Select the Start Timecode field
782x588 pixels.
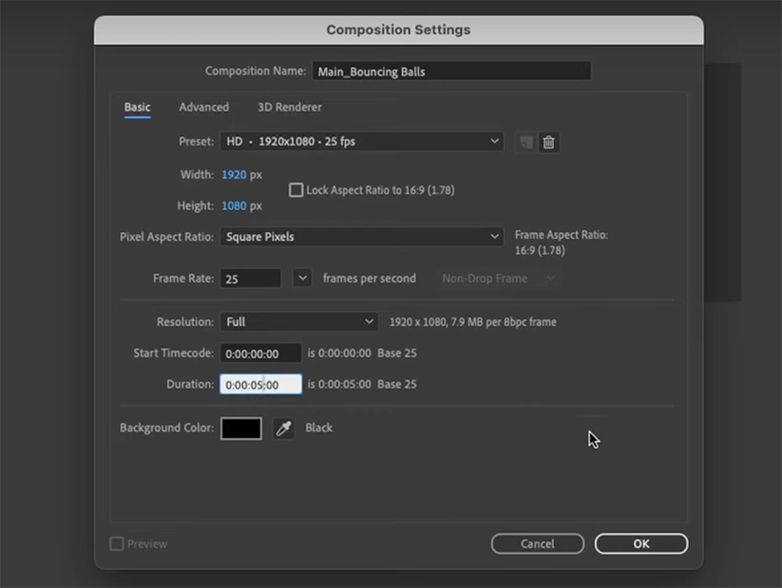[260, 352]
